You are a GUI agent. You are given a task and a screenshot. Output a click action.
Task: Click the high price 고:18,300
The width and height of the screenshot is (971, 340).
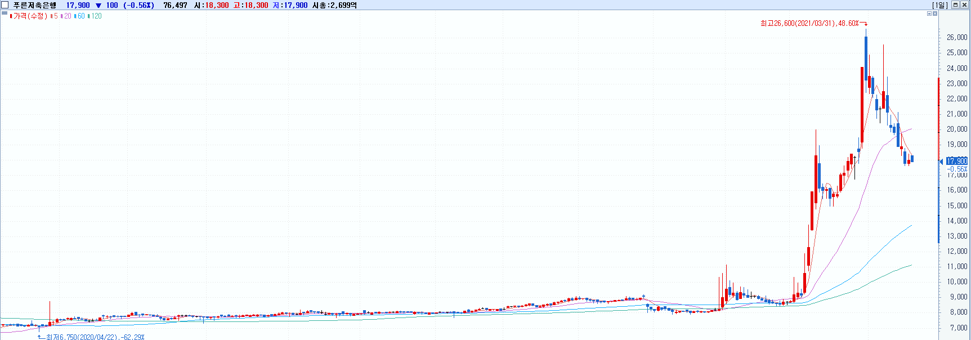tap(250, 5)
